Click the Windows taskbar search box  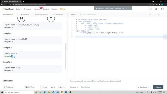tap(19, 92)
